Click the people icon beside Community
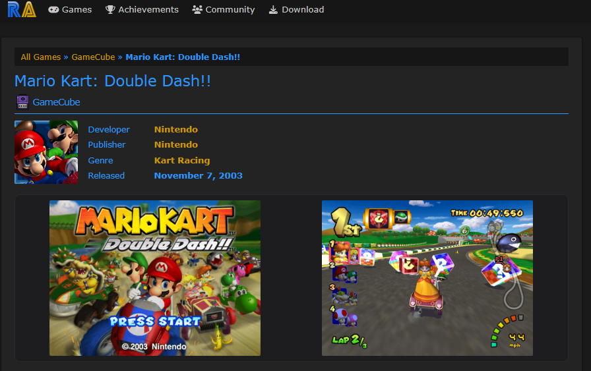 (197, 9)
